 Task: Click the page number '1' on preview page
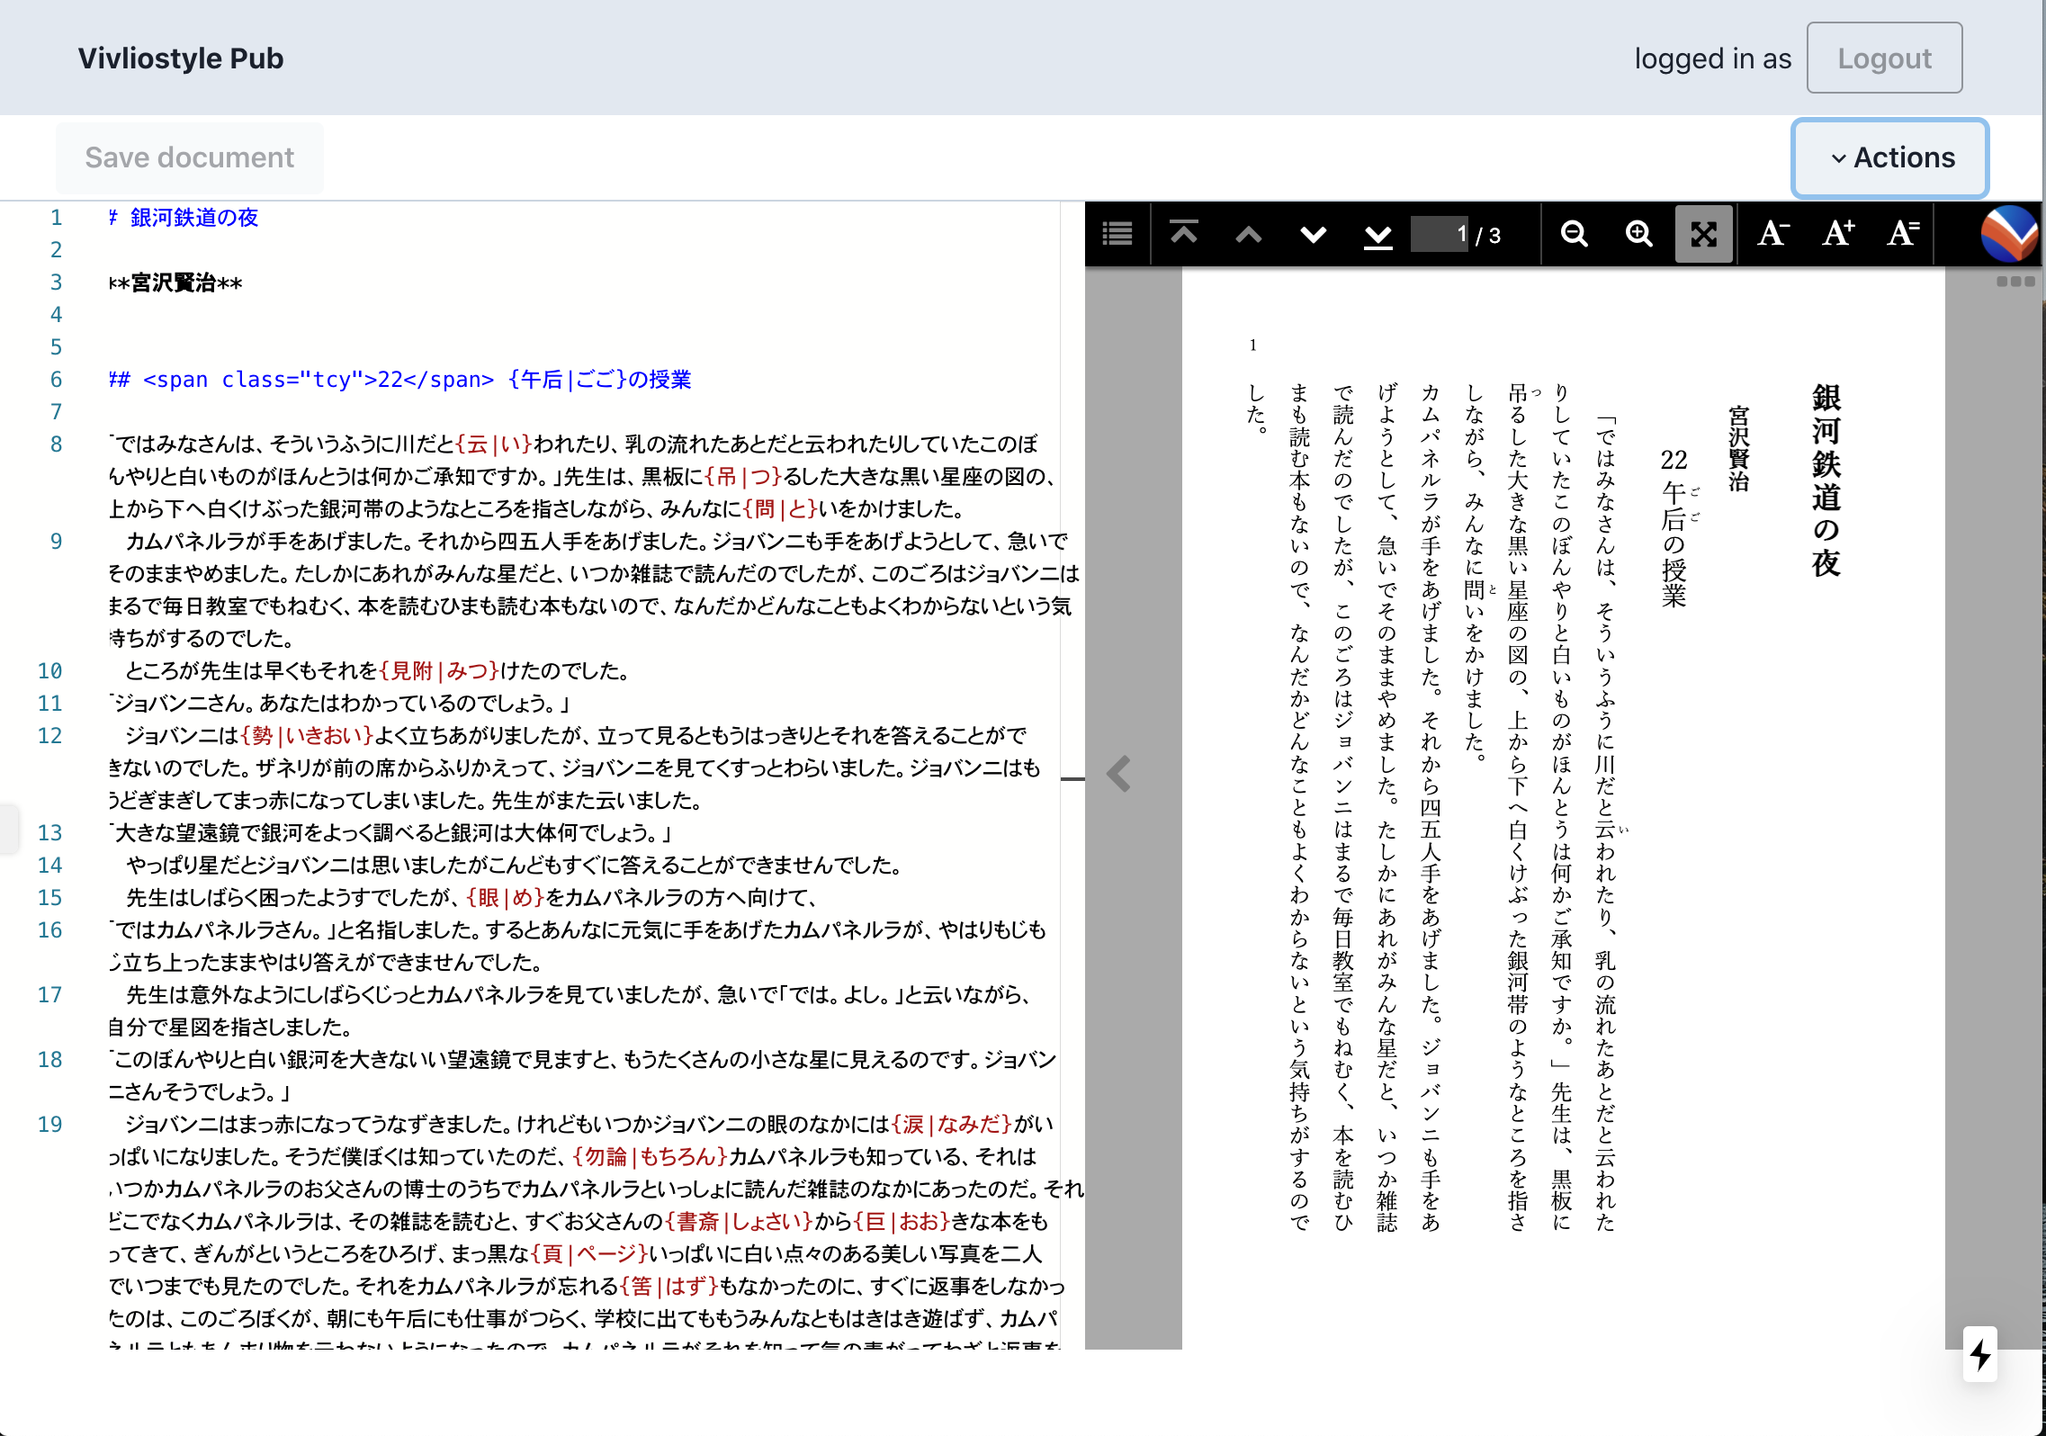pyautogui.click(x=1252, y=345)
